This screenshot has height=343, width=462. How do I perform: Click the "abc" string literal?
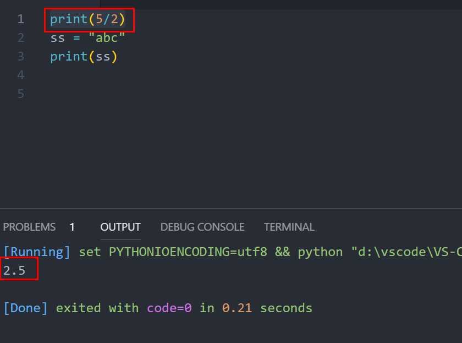pyautogui.click(x=107, y=38)
